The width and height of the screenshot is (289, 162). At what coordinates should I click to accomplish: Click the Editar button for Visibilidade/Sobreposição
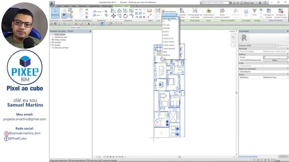(x=275, y=60)
